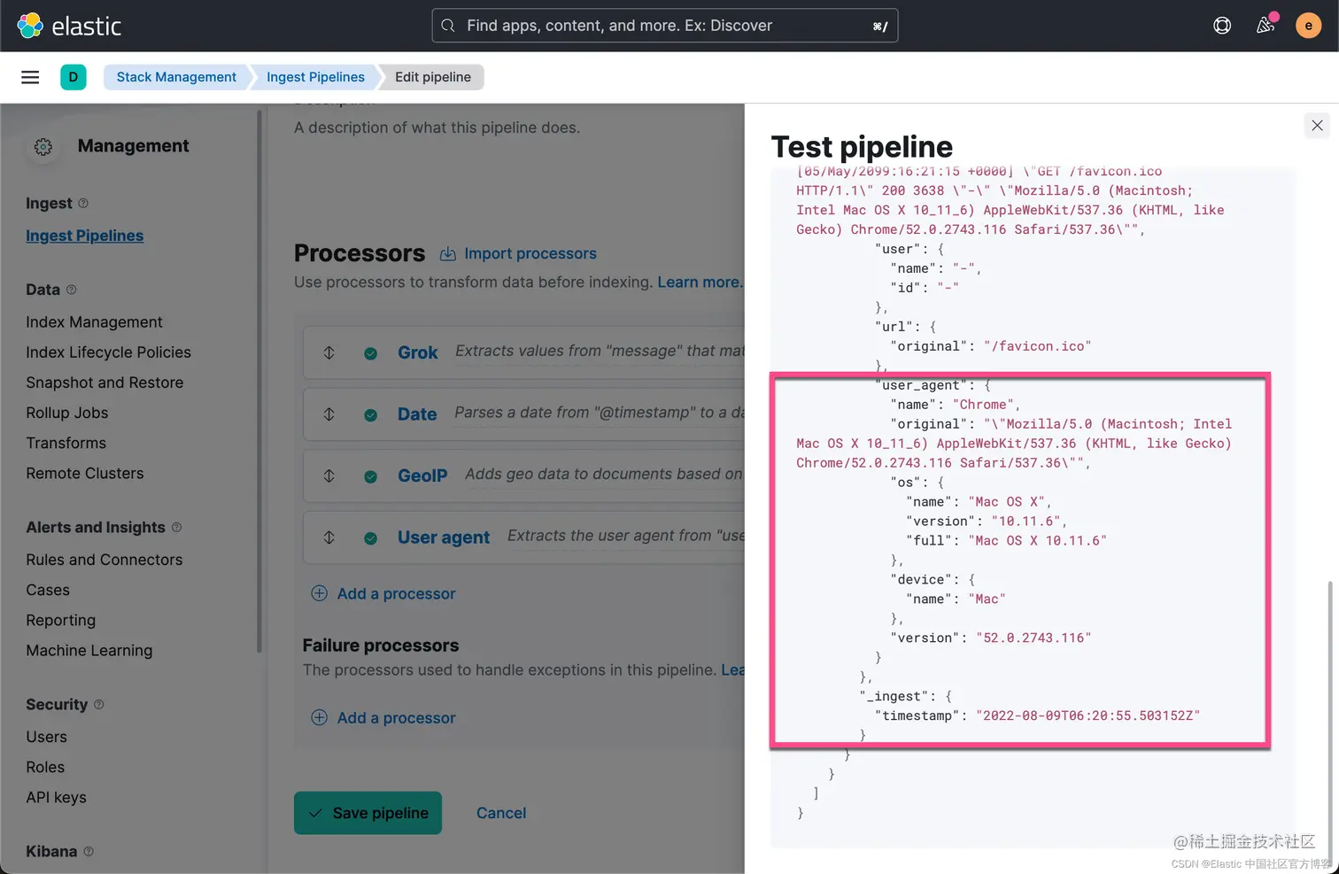
Task: Click the User agent success status icon
Action: click(371, 538)
